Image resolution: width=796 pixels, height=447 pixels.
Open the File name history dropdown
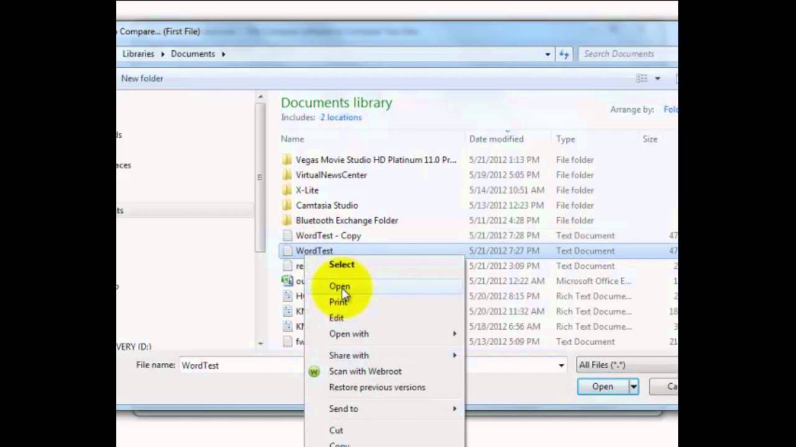(562, 366)
